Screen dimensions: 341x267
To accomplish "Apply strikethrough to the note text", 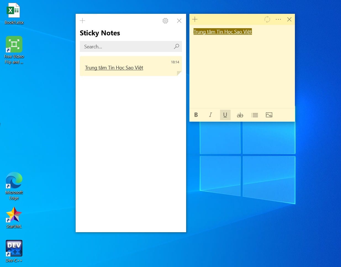I will coord(240,115).
